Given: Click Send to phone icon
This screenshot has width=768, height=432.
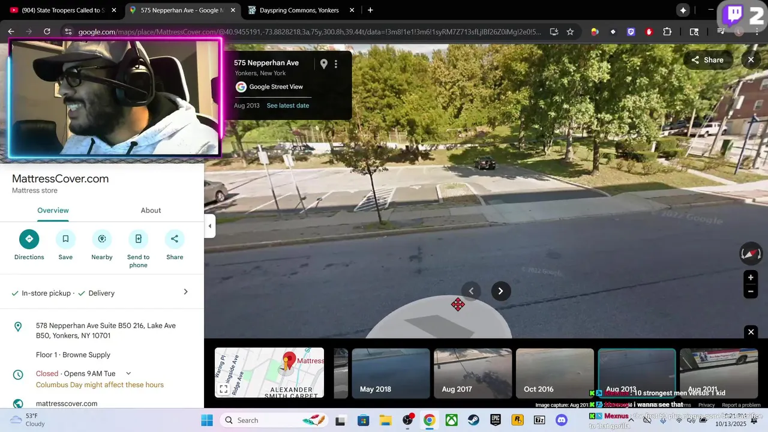Looking at the screenshot, I should tap(138, 239).
